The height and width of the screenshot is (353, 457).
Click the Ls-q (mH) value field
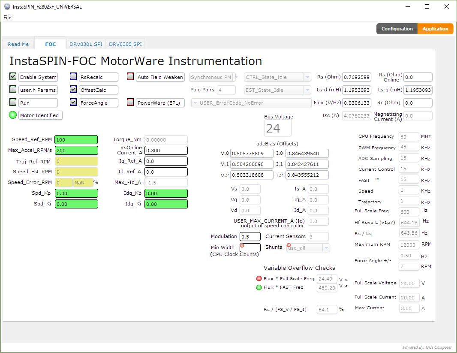pyautogui.click(x=418, y=90)
